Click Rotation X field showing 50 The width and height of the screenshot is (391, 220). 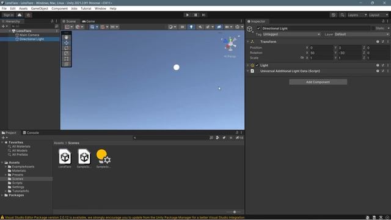coord(321,53)
